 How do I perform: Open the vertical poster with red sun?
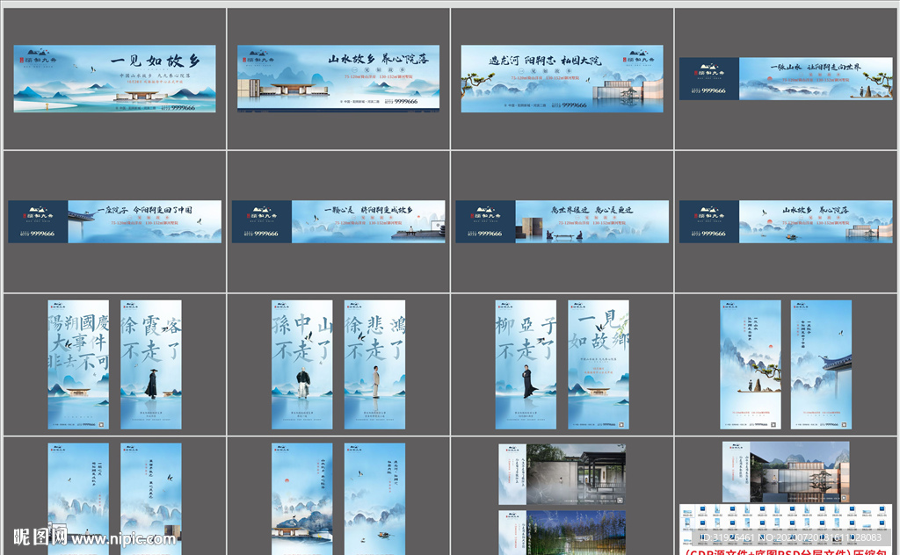[751, 364]
